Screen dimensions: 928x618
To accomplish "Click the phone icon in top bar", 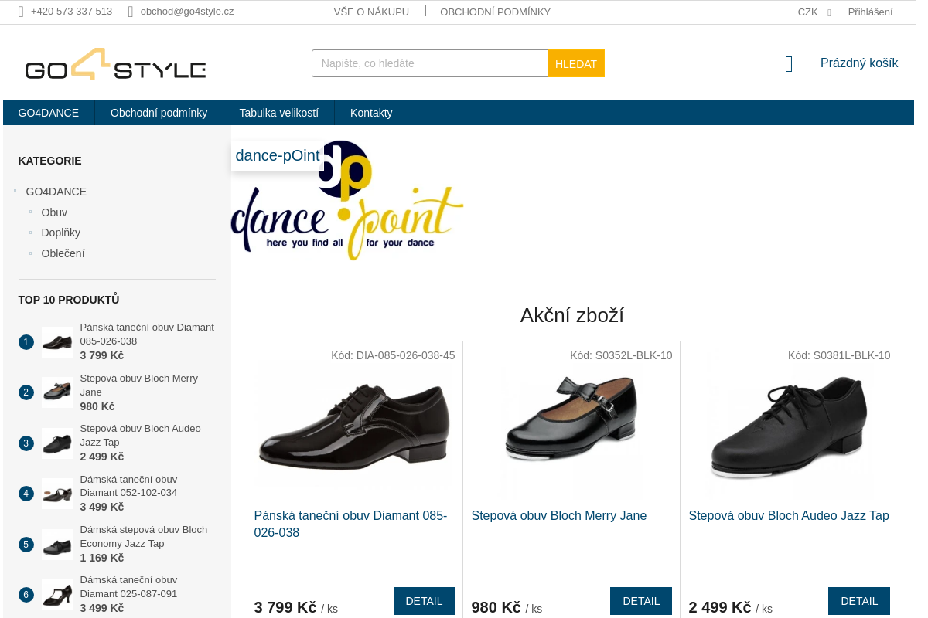I will tap(21, 12).
